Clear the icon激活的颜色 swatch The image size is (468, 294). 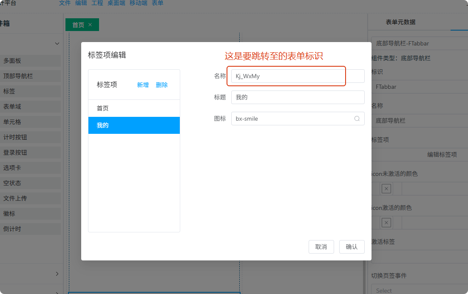(386, 223)
